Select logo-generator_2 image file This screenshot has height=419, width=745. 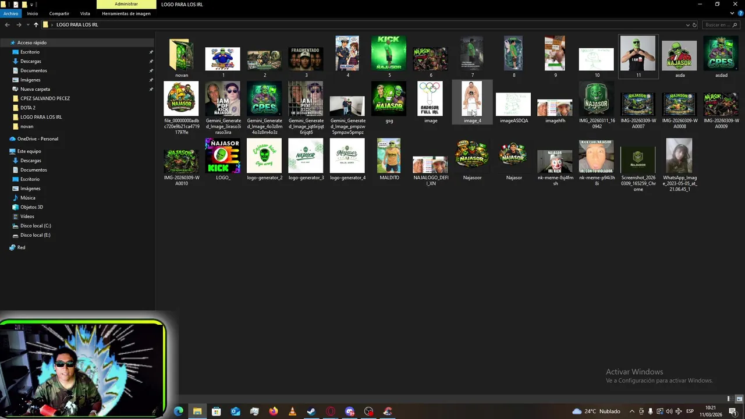(x=264, y=155)
